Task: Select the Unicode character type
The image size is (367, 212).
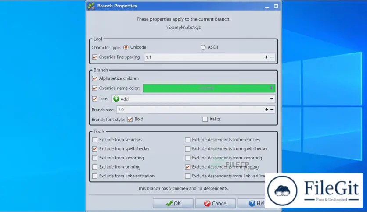Action: pyautogui.click(x=126, y=47)
